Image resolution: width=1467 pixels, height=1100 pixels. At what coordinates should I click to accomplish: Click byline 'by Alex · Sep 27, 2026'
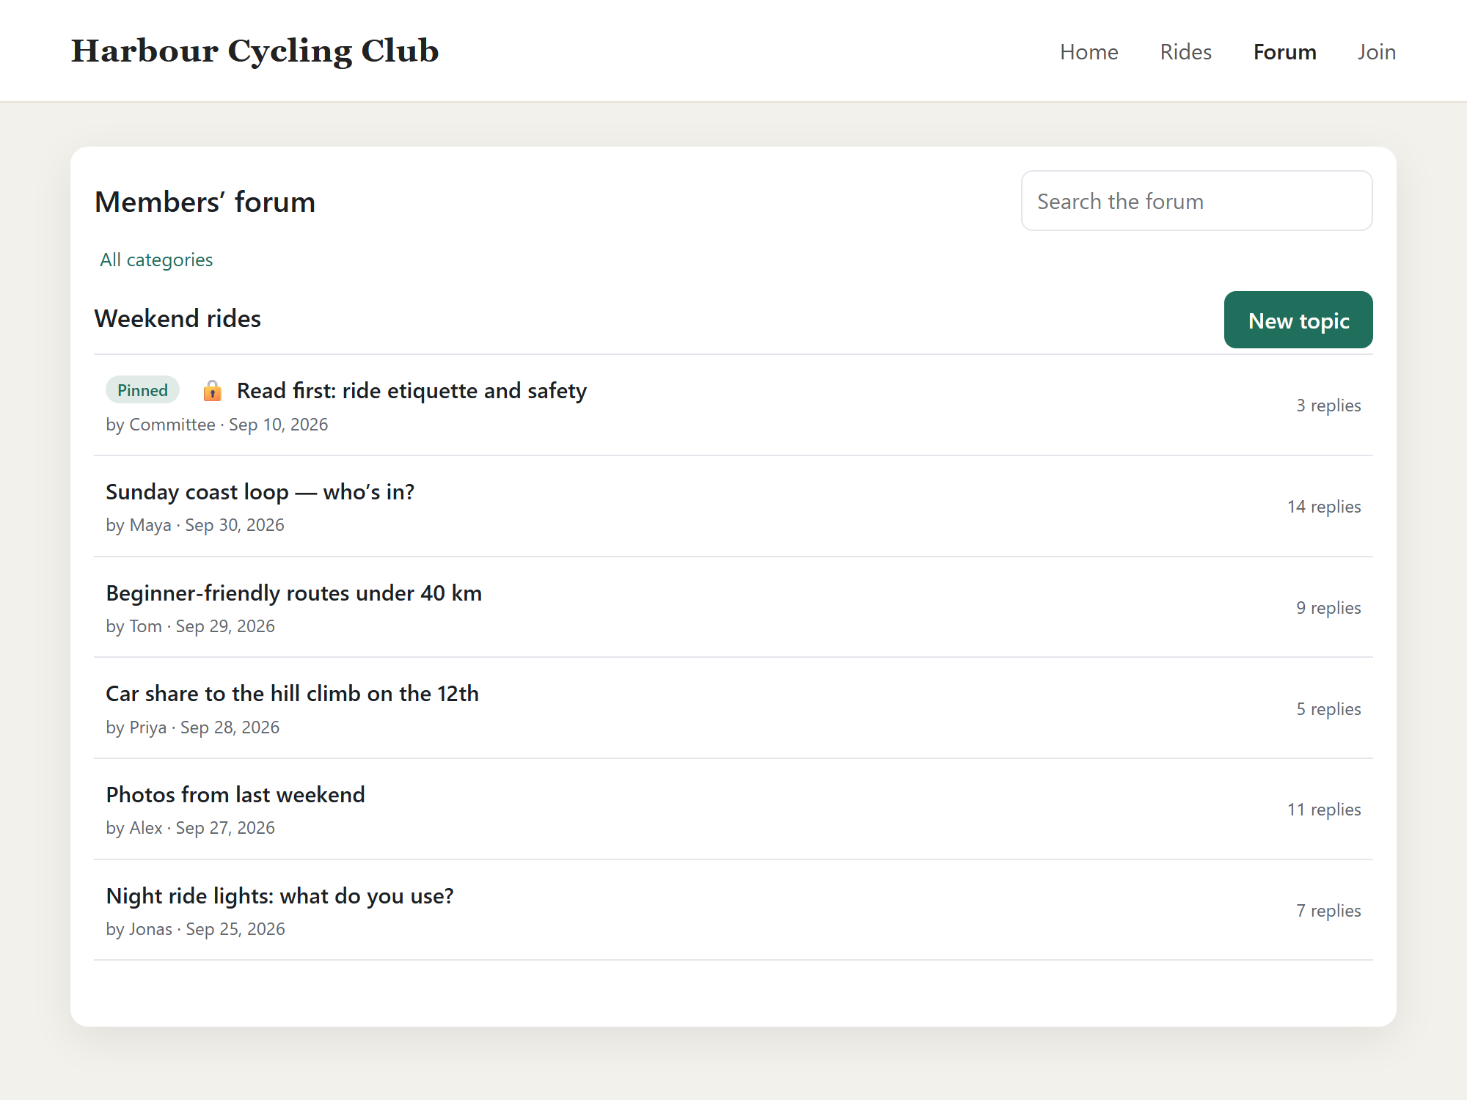pos(191,828)
